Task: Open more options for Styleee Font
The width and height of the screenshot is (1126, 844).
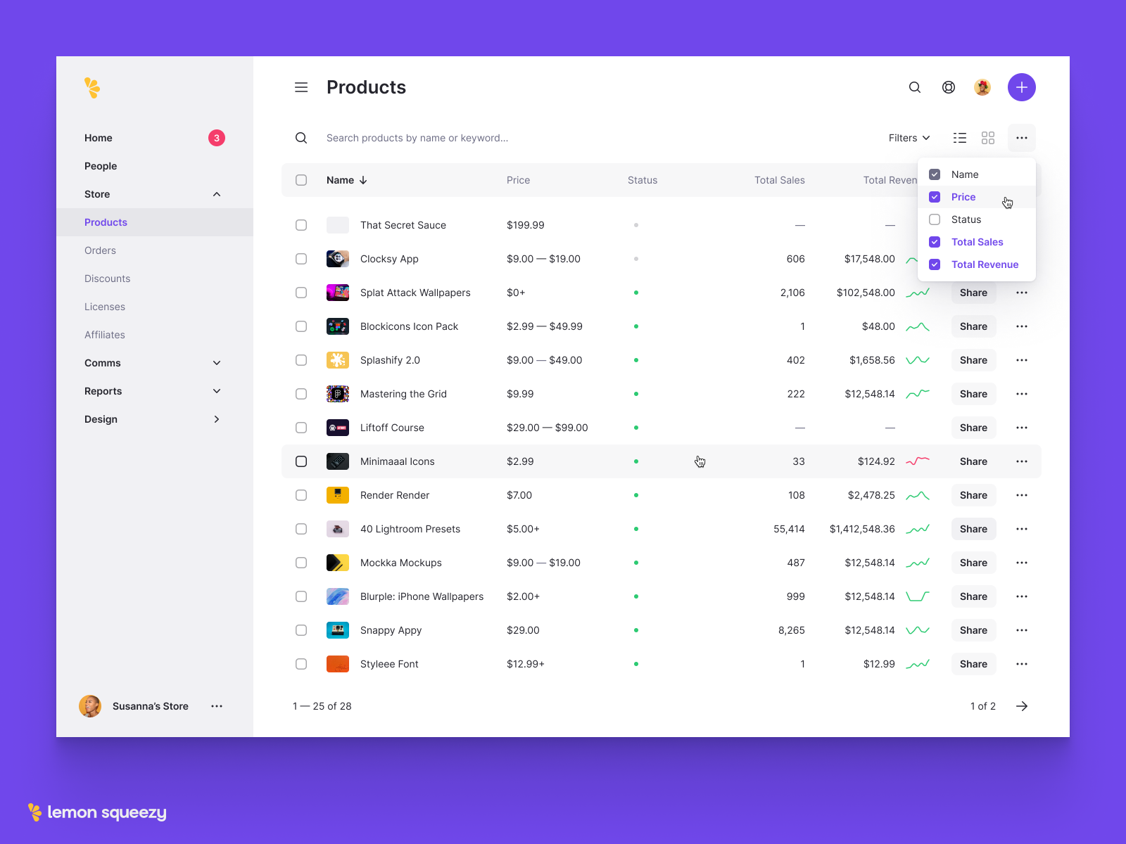Action: [1022, 664]
